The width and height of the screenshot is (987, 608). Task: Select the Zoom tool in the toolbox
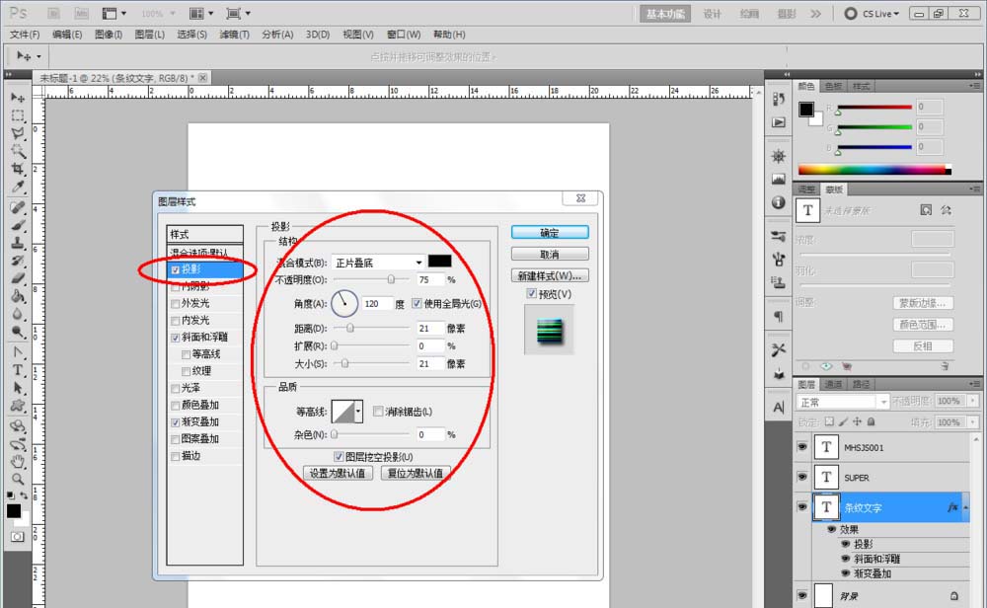[x=18, y=480]
